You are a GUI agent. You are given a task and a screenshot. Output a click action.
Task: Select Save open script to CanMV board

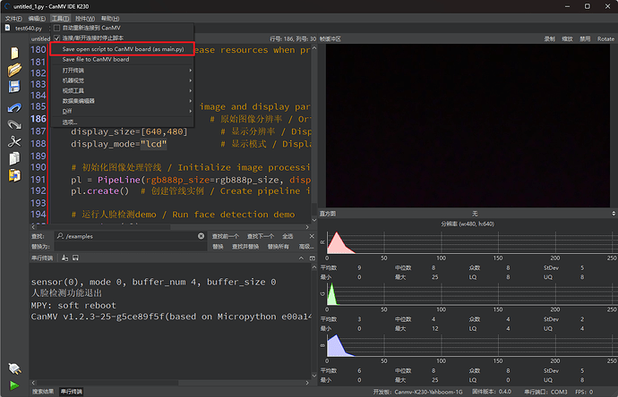pos(122,49)
